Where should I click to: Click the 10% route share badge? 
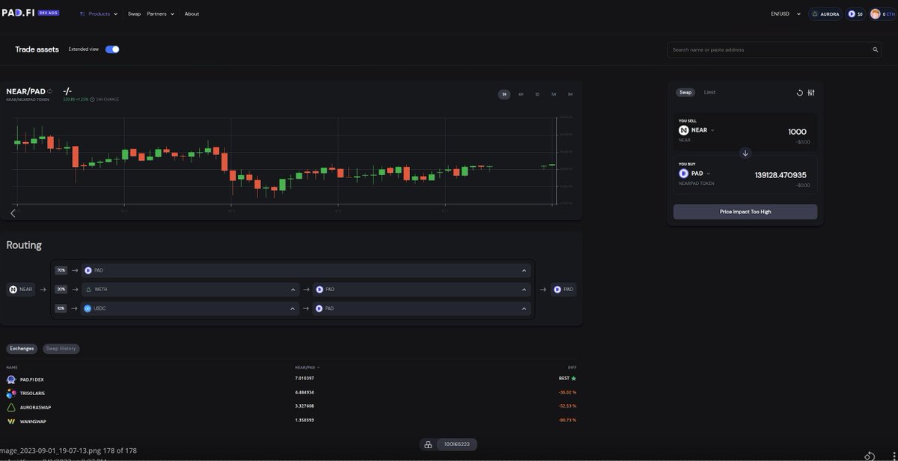pyautogui.click(x=61, y=308)
